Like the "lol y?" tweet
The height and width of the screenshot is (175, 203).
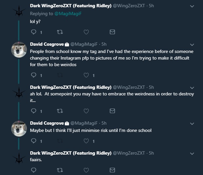click(86, 32)
